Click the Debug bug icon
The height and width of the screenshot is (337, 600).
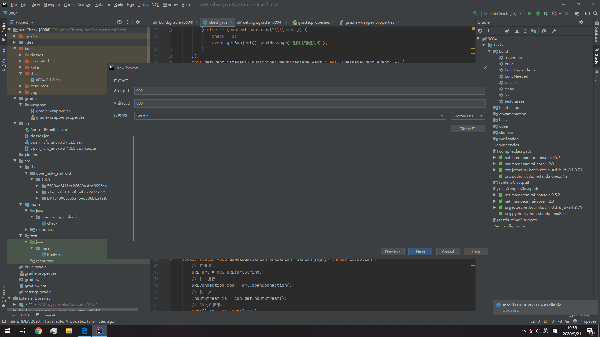coord(538,13)
